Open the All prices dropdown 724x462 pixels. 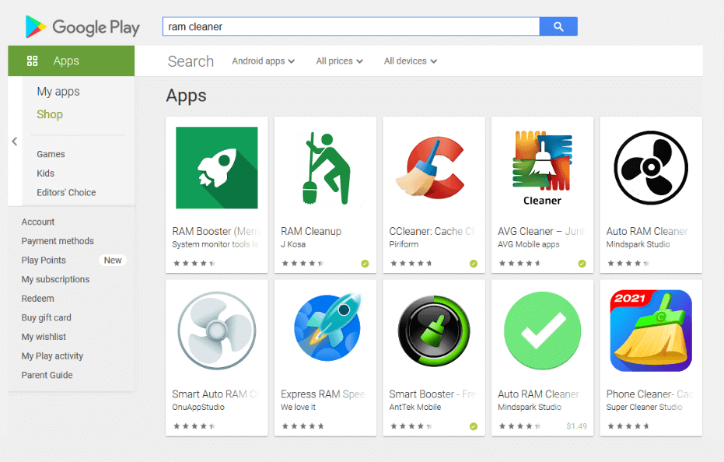pos(339,61)
